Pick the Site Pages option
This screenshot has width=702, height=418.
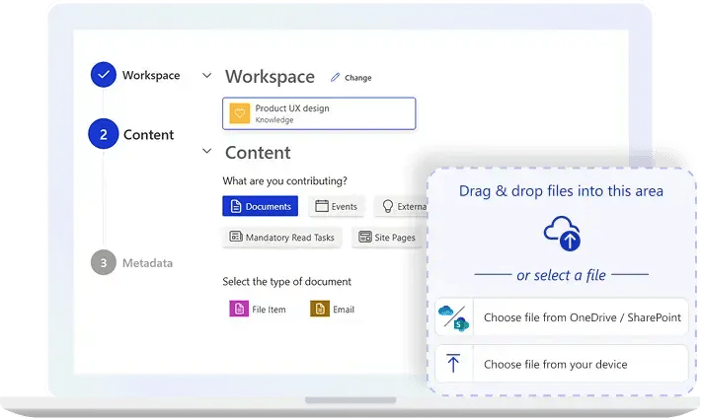click(387, 237)
